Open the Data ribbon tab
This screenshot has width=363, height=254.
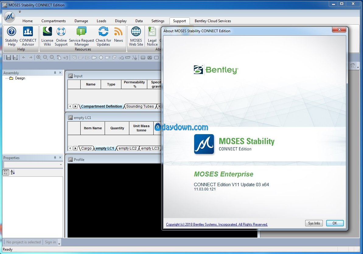point(139,21)
